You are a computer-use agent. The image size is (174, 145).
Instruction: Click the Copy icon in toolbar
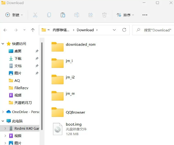pos(49,15)
